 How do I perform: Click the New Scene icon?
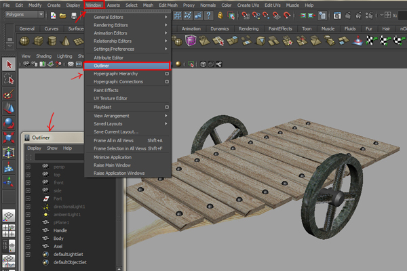[x=53, y=16]
